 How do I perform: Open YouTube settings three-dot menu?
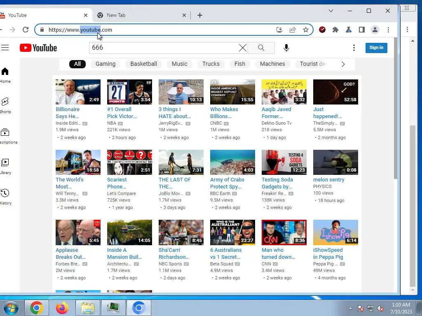pyautogui.click(x=354, y=48)
